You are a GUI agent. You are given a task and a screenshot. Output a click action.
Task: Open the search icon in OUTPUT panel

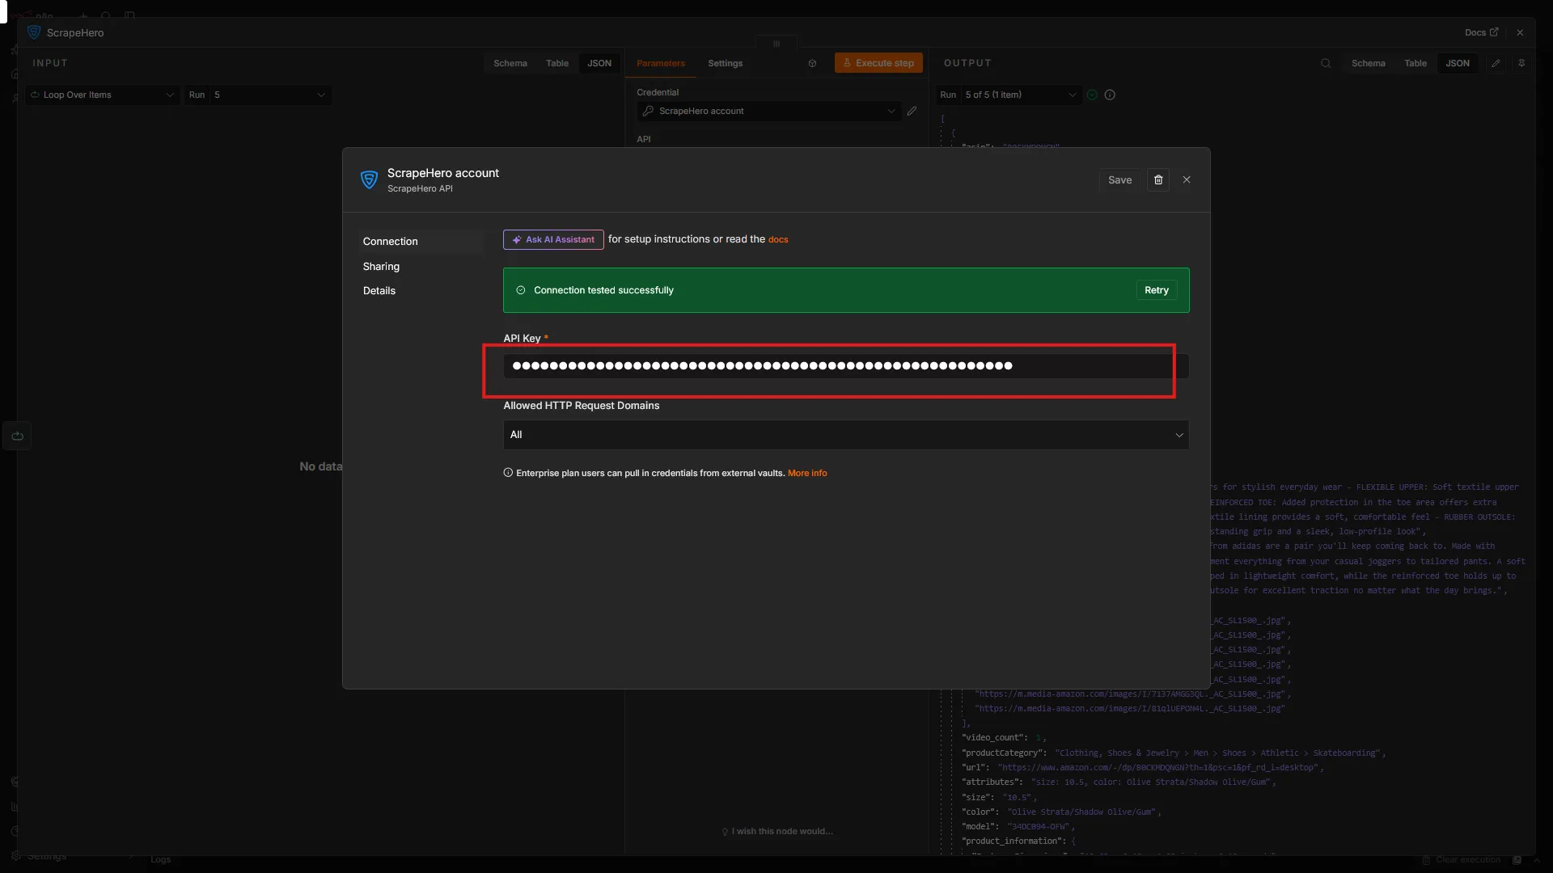(1326, 63)
